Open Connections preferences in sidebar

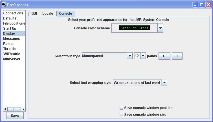click(x=13, y=13)
